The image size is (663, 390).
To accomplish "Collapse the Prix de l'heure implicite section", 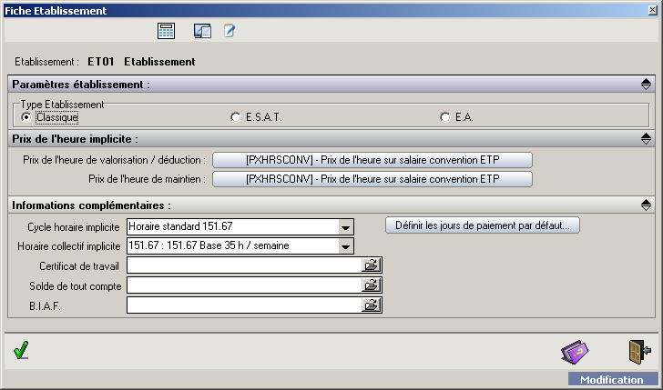I will [x=645, y=139].
